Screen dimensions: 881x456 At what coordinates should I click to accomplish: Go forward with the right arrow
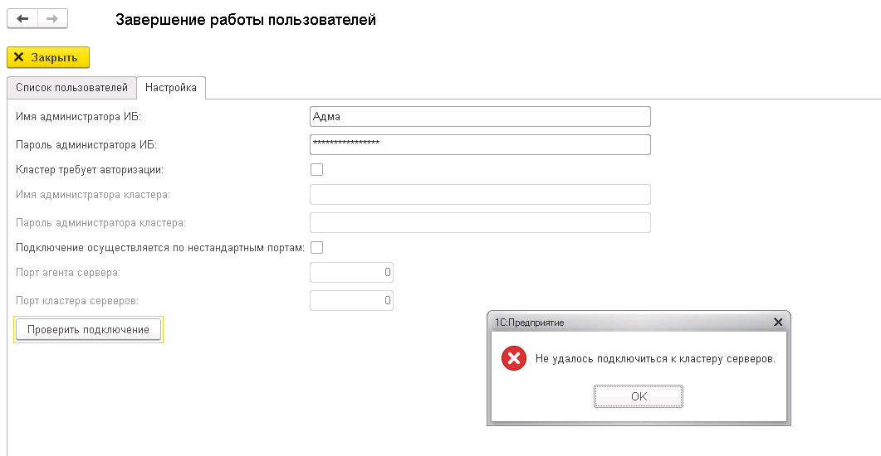(52, 18)
